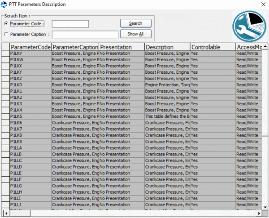Select the P1LK8 parameter code cell
Screen dimensions: 269x218
click(30, 135)
